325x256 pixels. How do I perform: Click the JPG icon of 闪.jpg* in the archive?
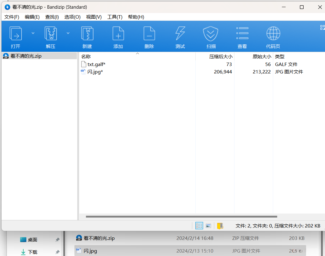pos(83,72)
